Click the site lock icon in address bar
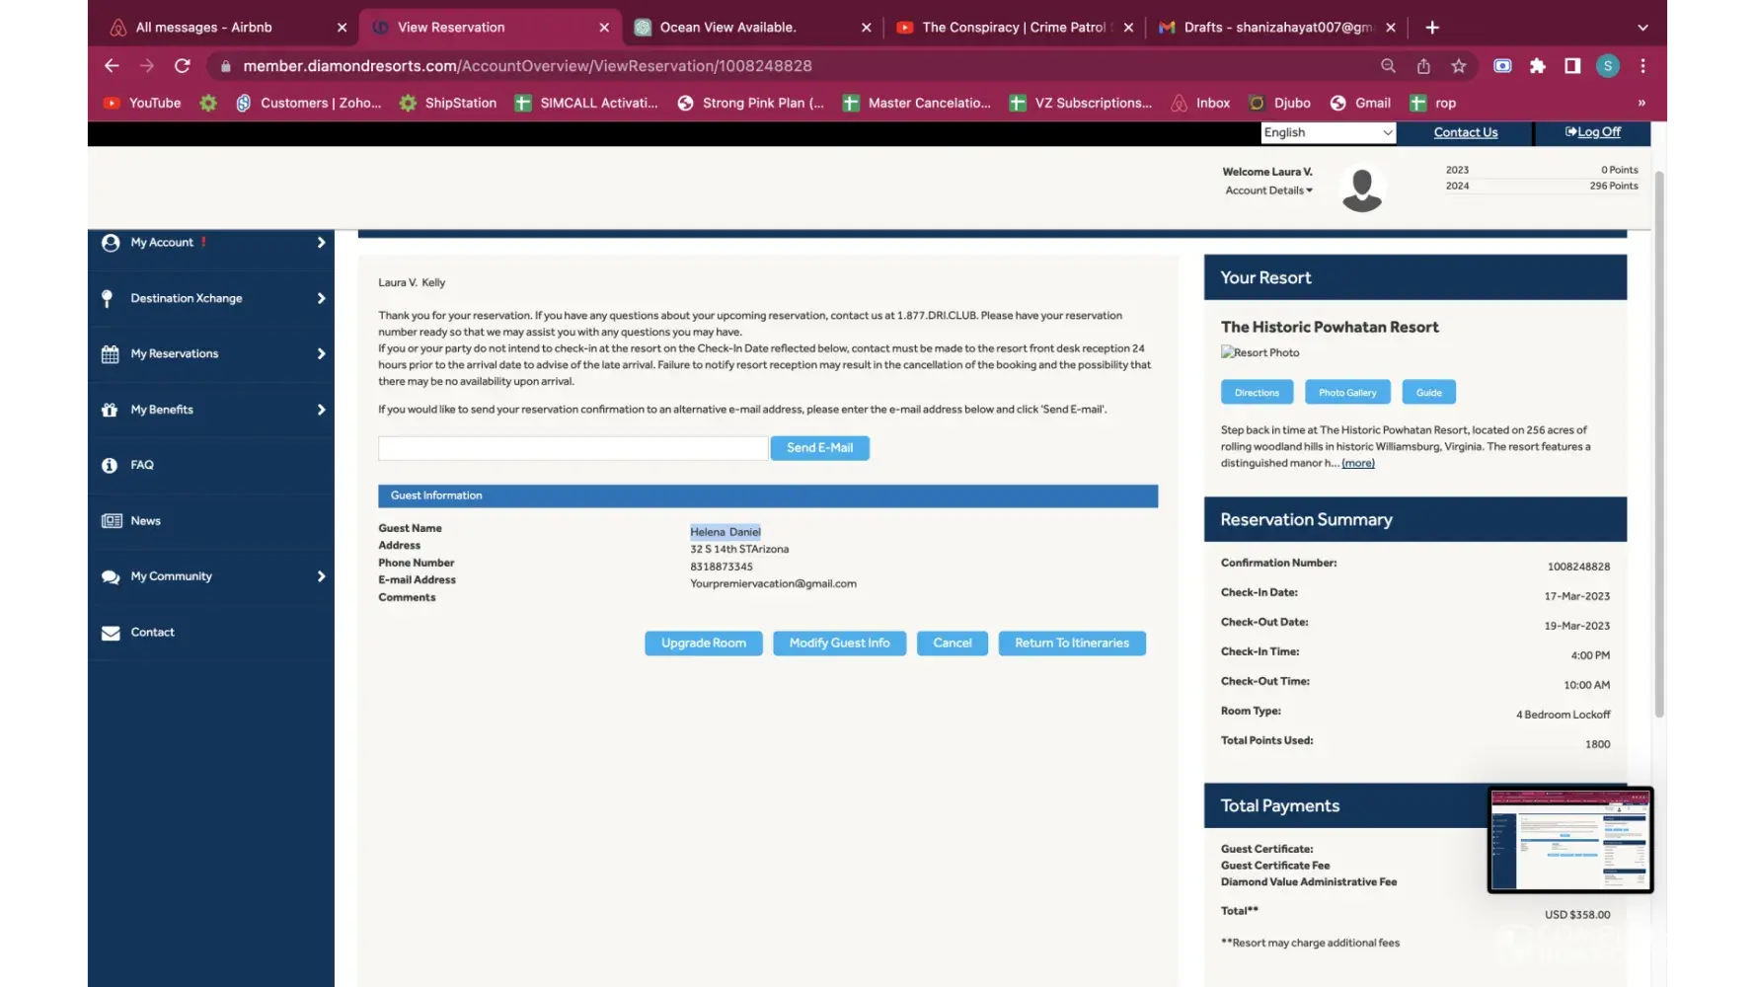Screen dimensions: 1755x987 pos(226,66)
